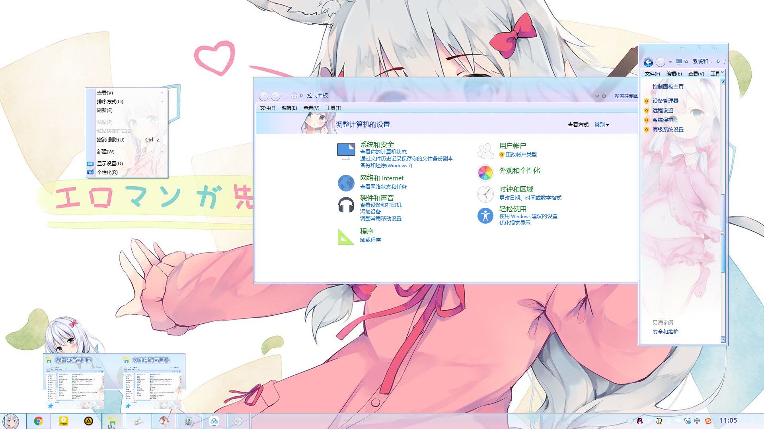Expand the System window menu overflow chevron
Viewport: 764px width, 429px height.
click(722, 72)
